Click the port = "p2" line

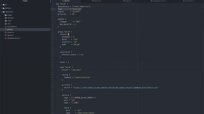coord(74,111)
